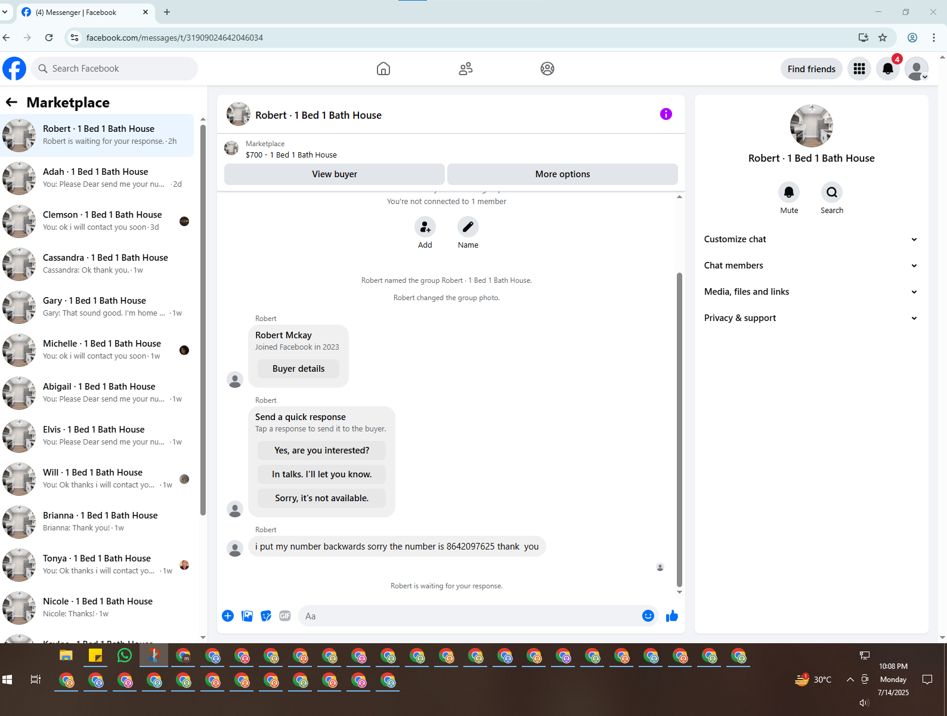The width and height of the screenshot is (947, 716).
Task: Open the Groups icon in top navigation
Action: point(547,69)
